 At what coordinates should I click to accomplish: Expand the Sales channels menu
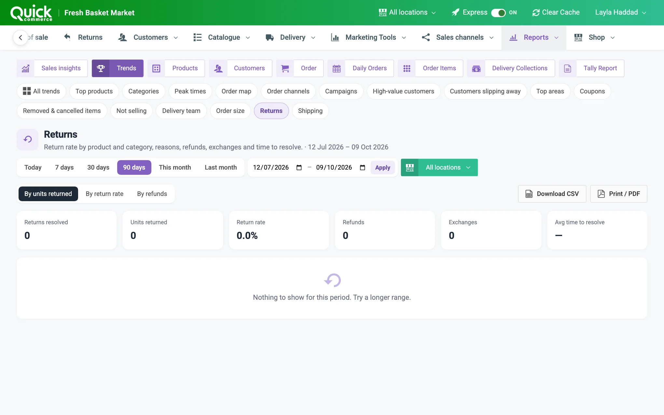click(458, 37)
